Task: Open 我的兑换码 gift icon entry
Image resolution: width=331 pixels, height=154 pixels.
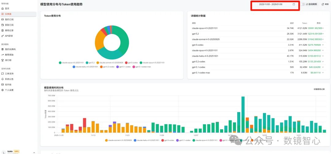Action: 2,49
